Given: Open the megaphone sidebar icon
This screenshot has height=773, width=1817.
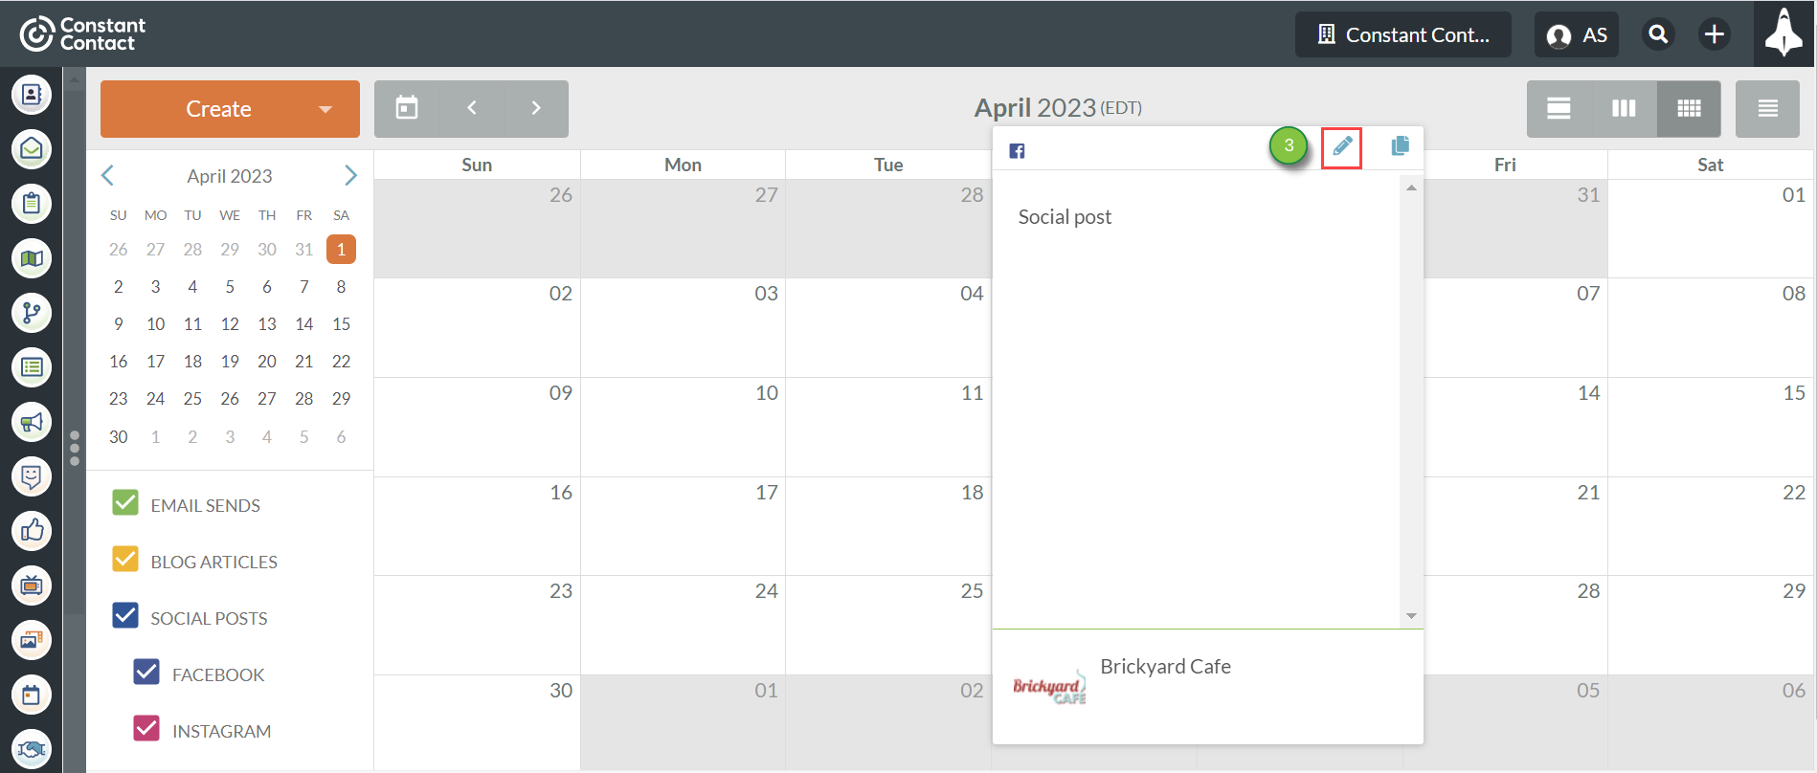Looking at the screenshot, I should (x=32, y=422).
